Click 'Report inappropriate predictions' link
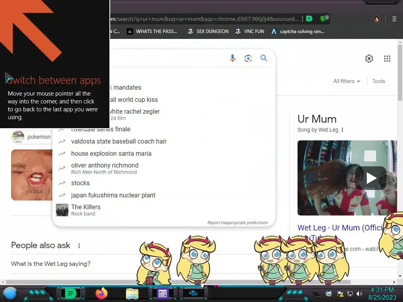Image resolution: width=403 pixels, height=302 pixels. click(x=237, y=223)
